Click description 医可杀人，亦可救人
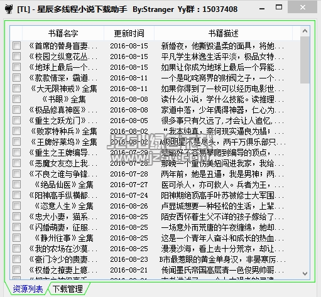Image resolution: width=321 pixels, height=297 pixels. pyautogui.click(x=222, y=185)
